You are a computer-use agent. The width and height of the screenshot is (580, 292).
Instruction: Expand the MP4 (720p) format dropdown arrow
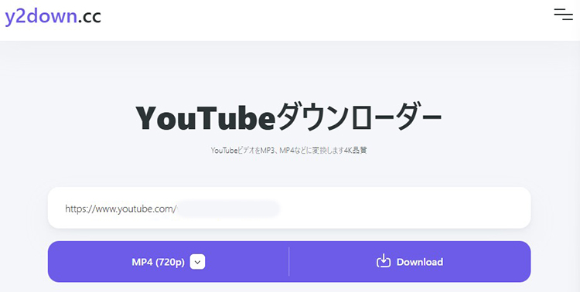pos(197,262)
